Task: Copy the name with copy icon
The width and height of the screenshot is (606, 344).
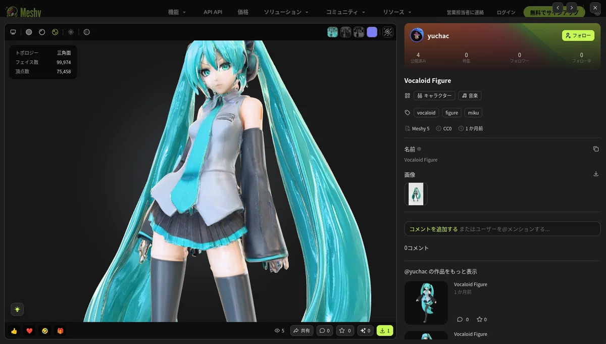Action: (596, 149)
